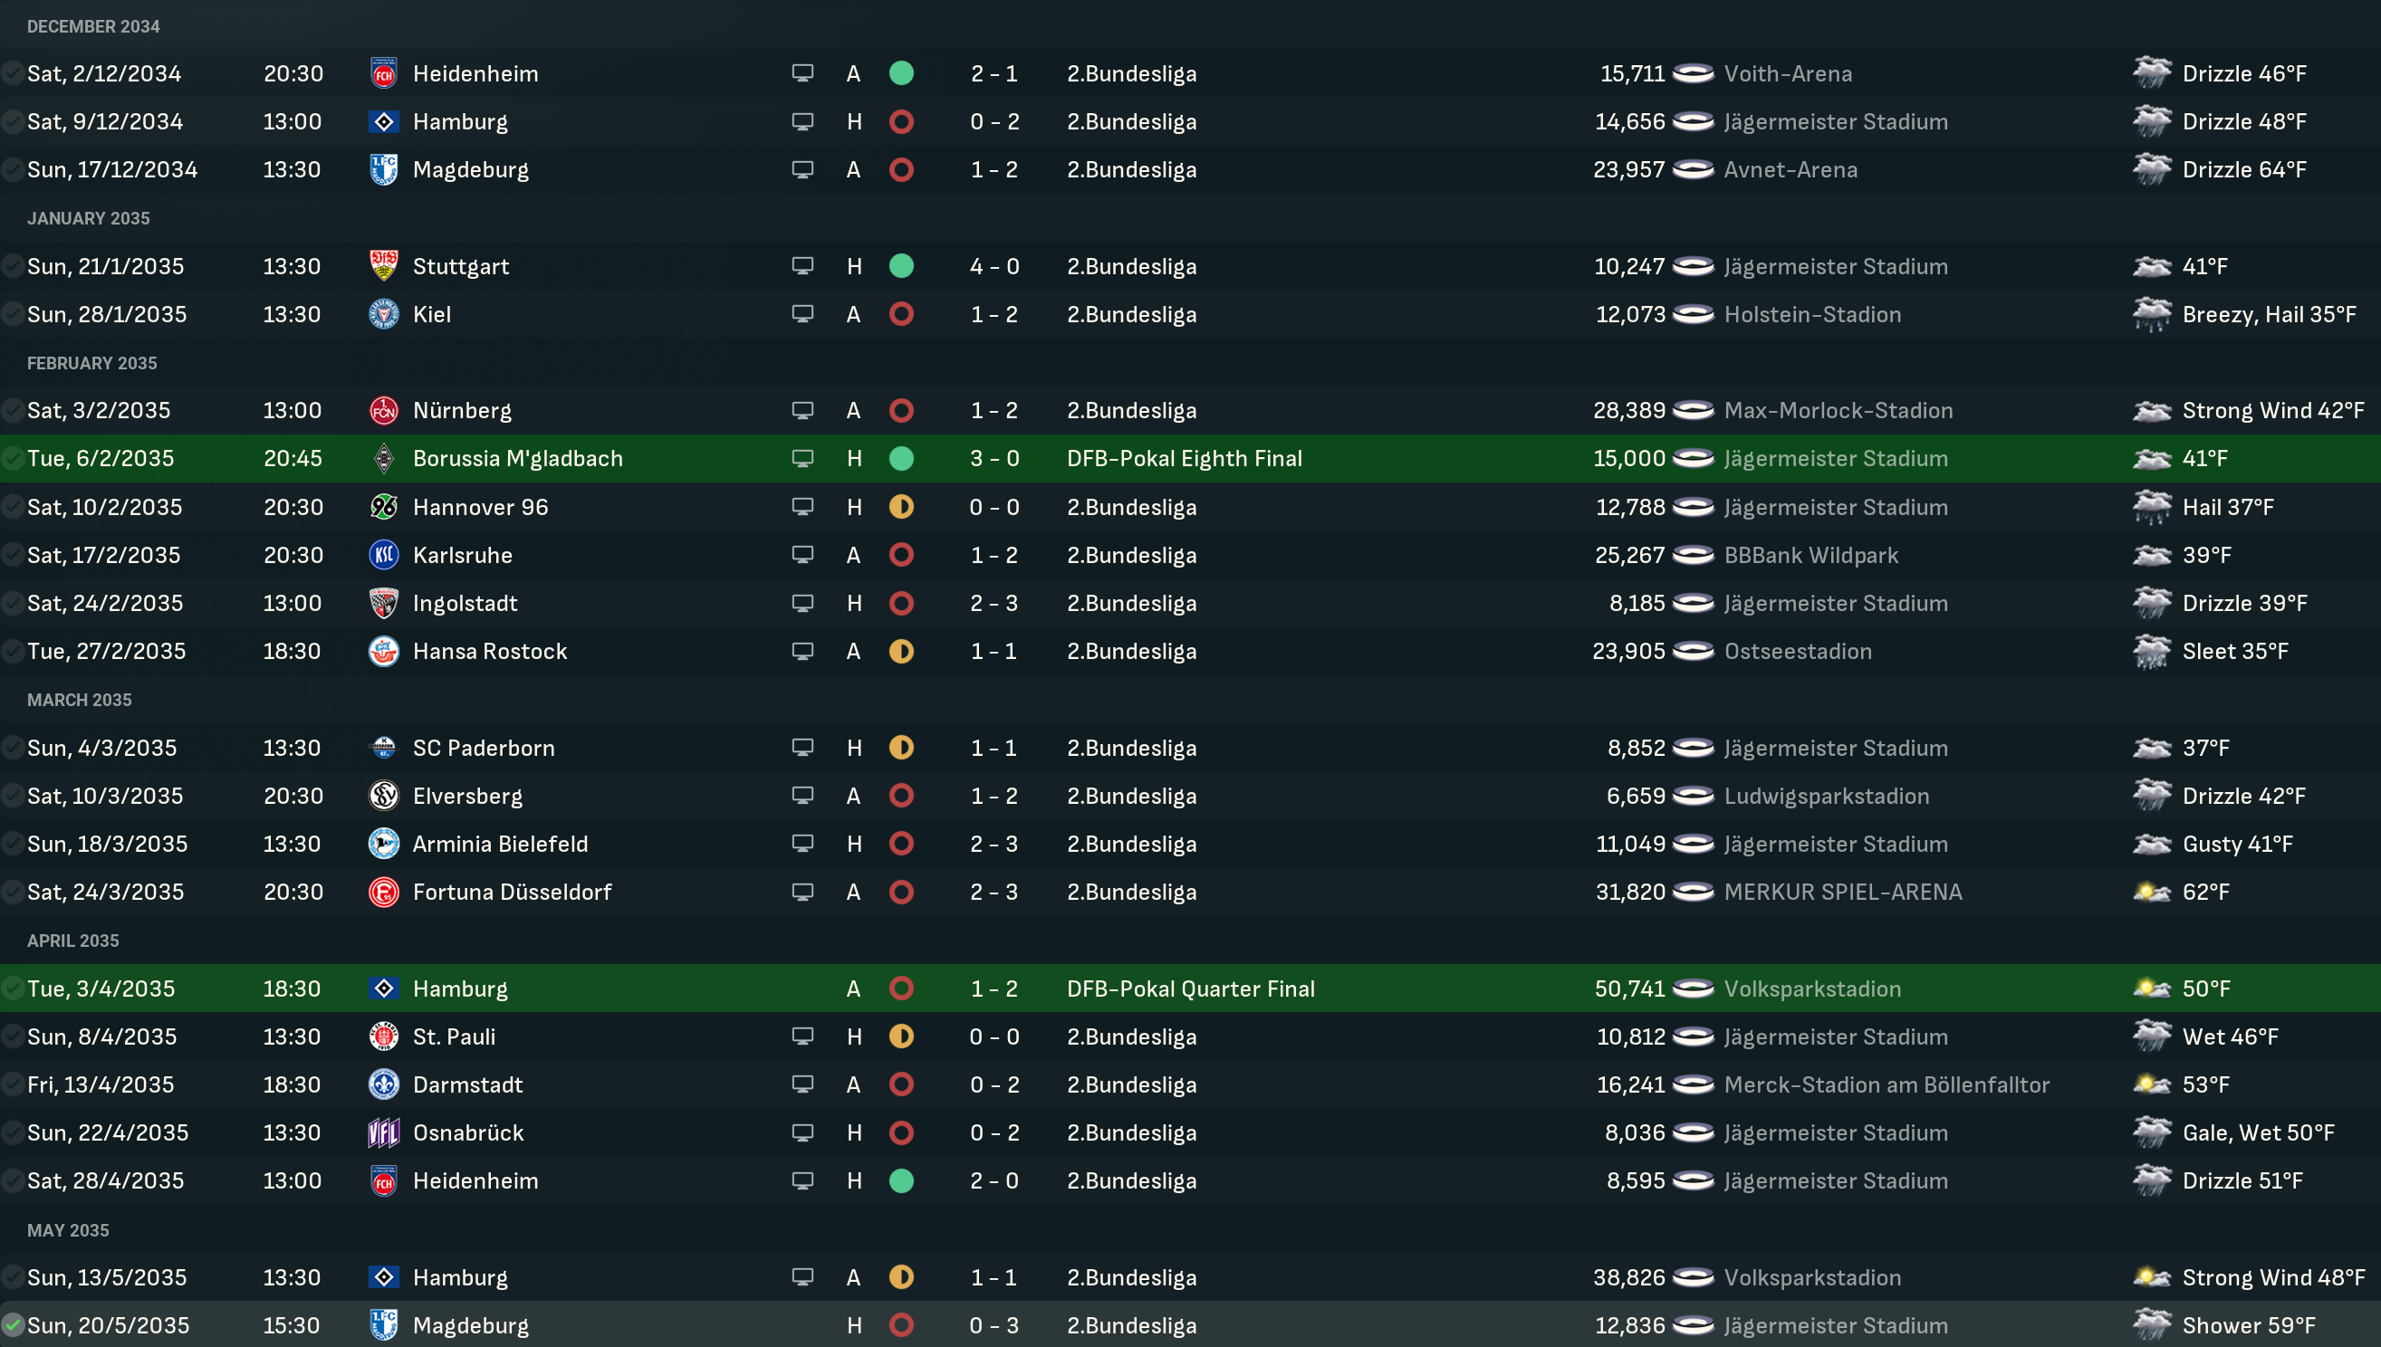Open the 4 - 0 result against Stuttgart
The image size is (2381, 1347).
tap(994, 266)
